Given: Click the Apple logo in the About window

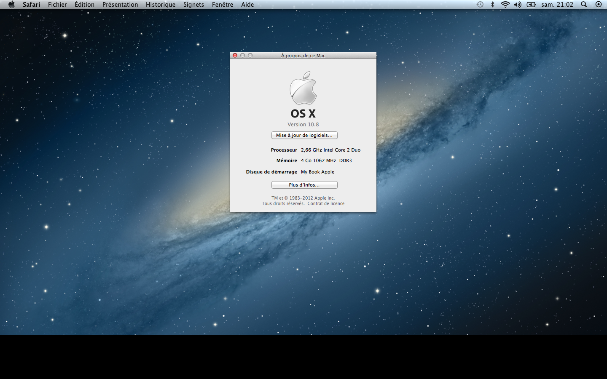Looking at the screenshot, I should [303, 88].
